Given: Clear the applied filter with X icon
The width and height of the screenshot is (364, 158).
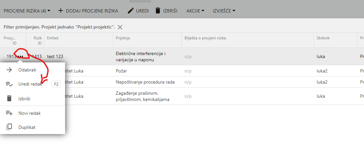Looking at the screenshot, I should click(x=120, y=27).
